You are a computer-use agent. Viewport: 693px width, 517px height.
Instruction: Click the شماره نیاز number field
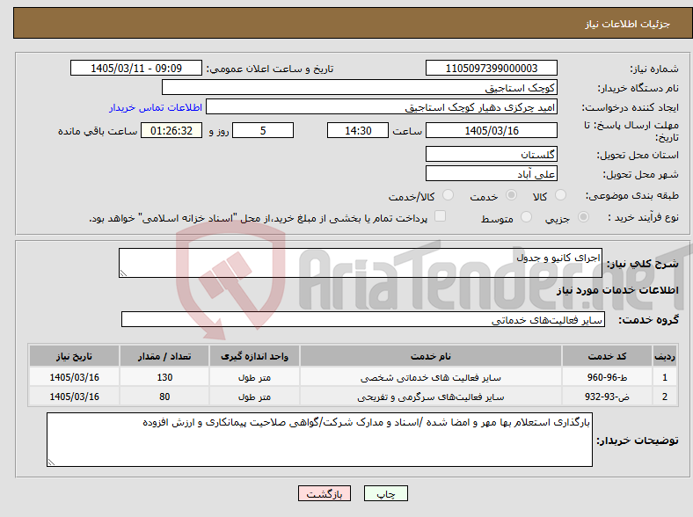tap(491, 68)
